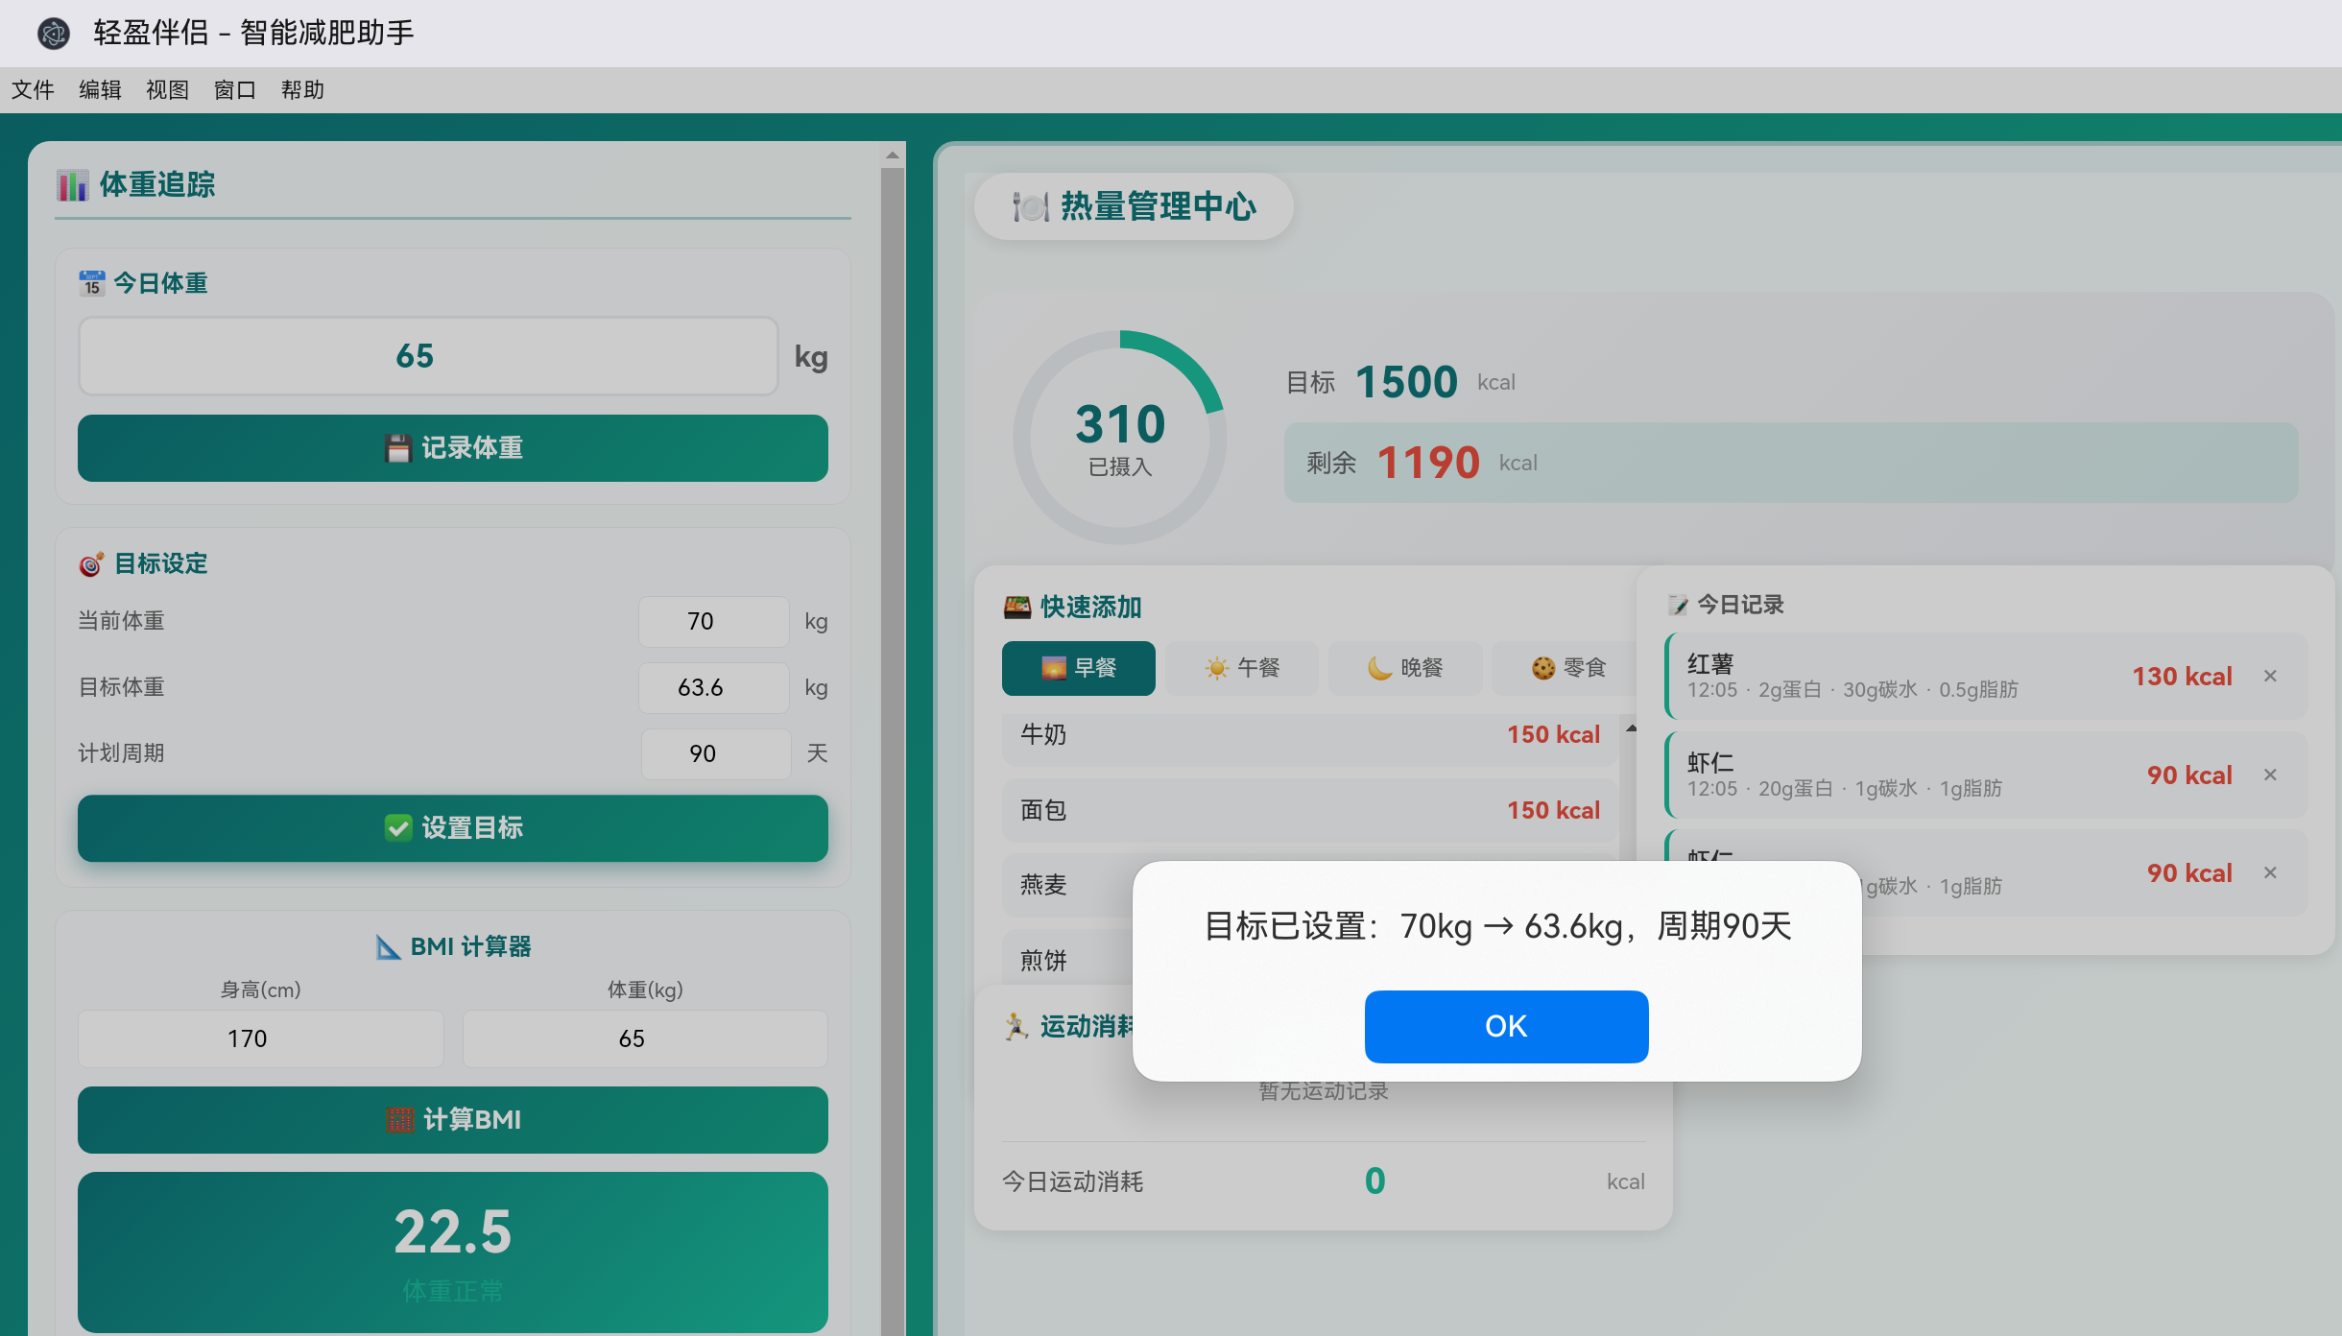Image resolution: width=2342 pixels, height=1336 pixels.
Task: Click the 22.5 BMI result card
Action: (453, 1252)
